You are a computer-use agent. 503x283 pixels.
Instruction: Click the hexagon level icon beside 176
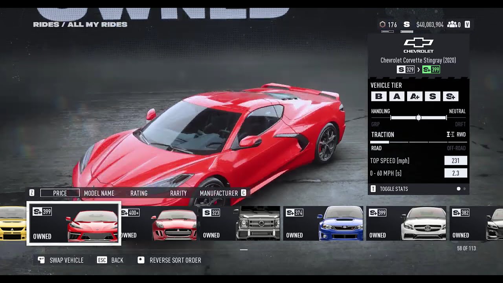point(382,24)
